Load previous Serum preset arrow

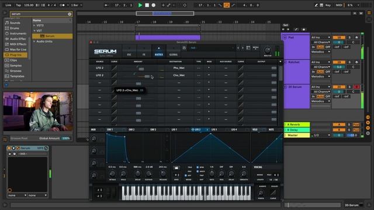(x=238, y=48)
